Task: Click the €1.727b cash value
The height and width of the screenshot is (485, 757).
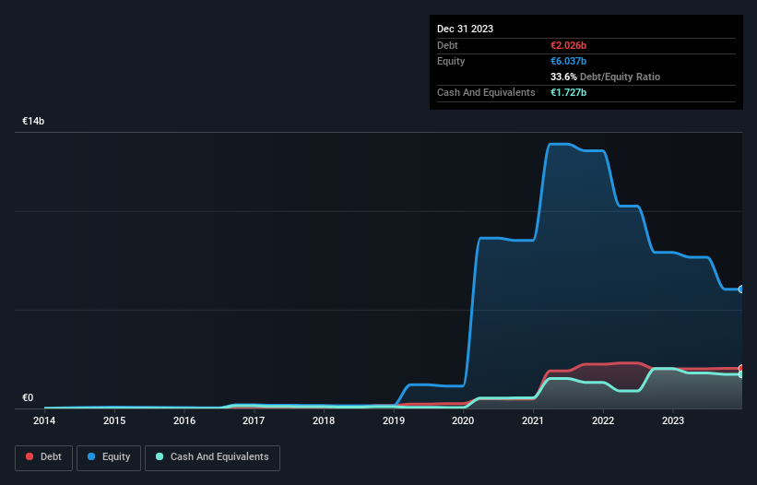Action: tap(568, 92)
